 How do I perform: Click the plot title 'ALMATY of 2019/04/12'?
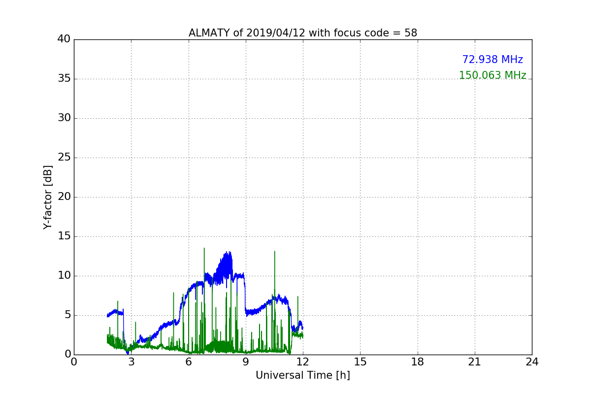303,33
